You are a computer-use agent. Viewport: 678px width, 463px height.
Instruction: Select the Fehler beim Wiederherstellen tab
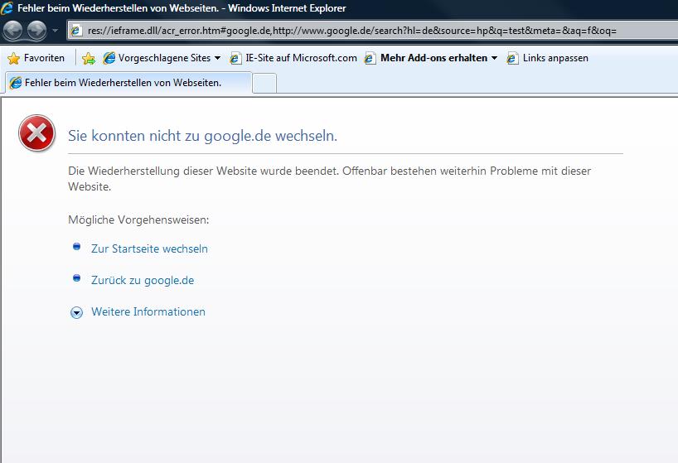pyautogui.click(x=128, y=83)
